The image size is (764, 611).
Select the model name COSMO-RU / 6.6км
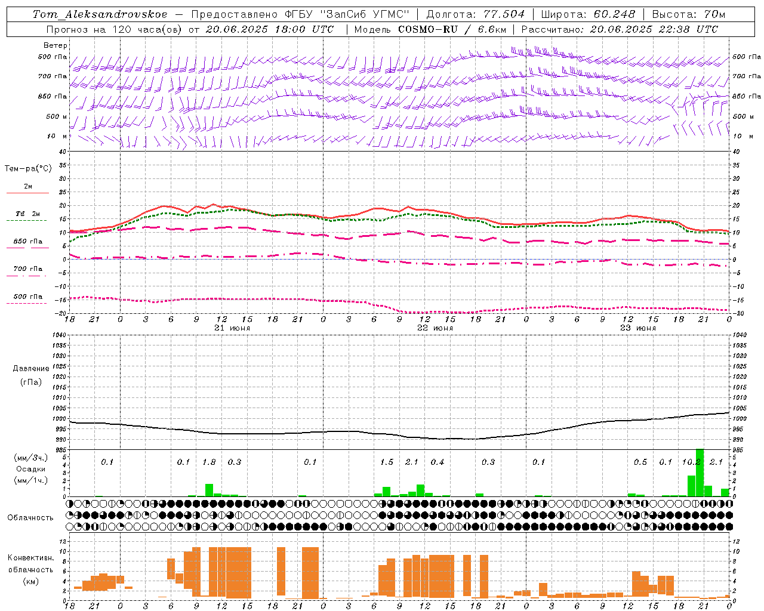pos(452,29)
